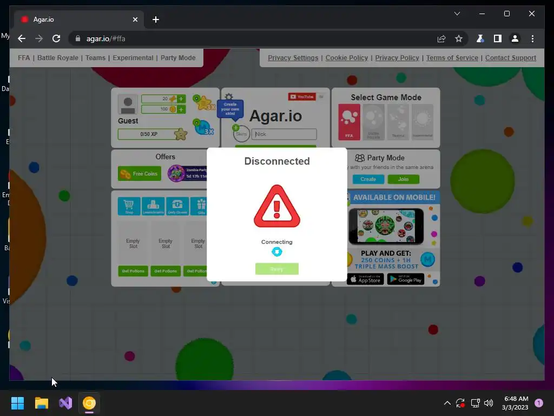
Task: Open the settings gear icon
Action: point(229,96)
